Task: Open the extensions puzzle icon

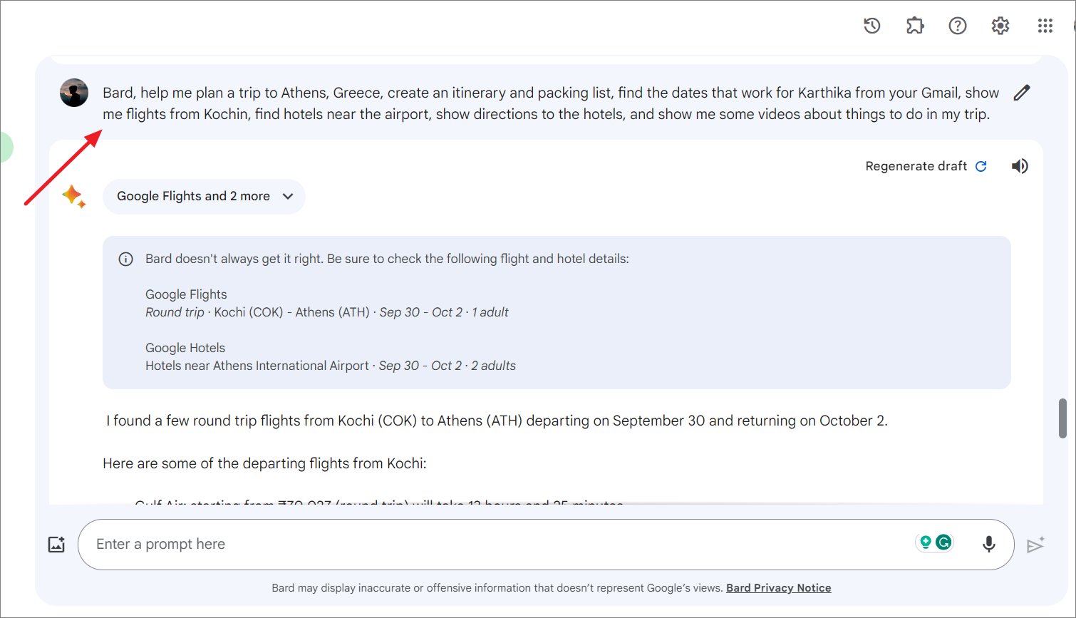Action: tap(915, 26)
